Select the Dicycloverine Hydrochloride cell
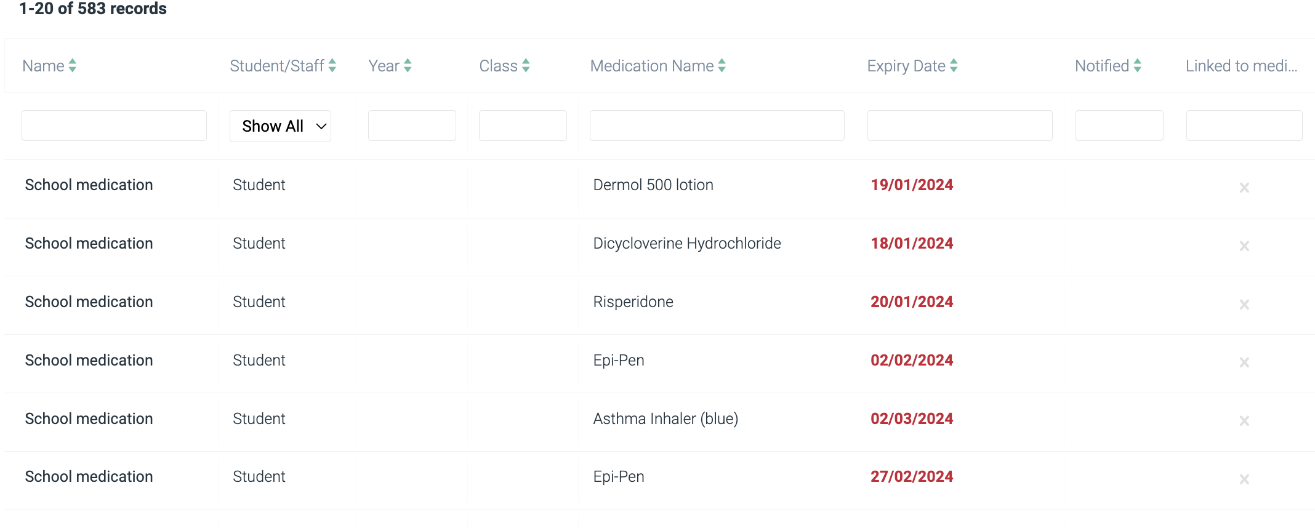The image size is (1315, 528). pyautogui.click(x=687, y=244)
